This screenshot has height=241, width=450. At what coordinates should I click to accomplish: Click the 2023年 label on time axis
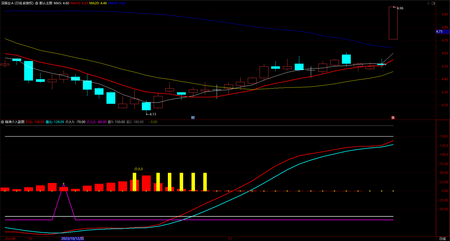[10, 239]
